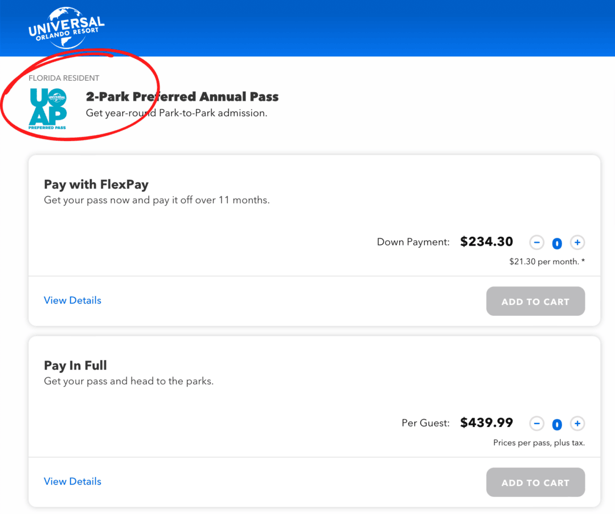Screen dimensions: 615x514
Task: Open View Details for Pay with FlexPay
Action: point(72,300)
